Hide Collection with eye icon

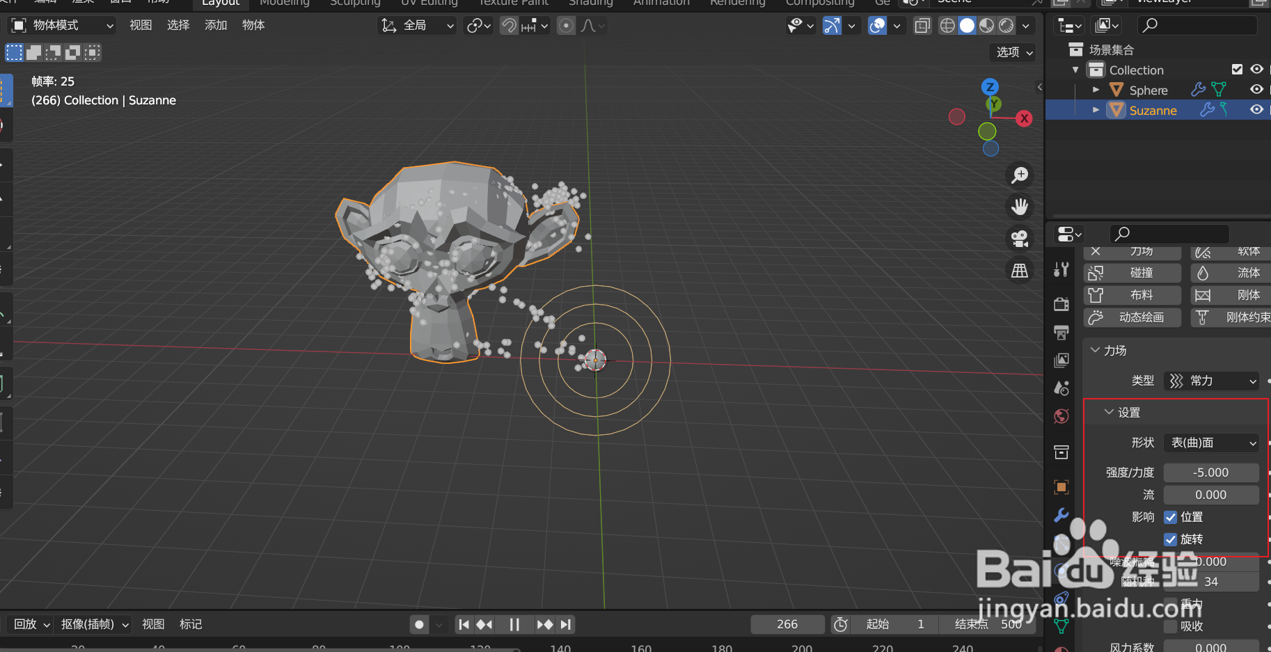[x=1256, y=70]
